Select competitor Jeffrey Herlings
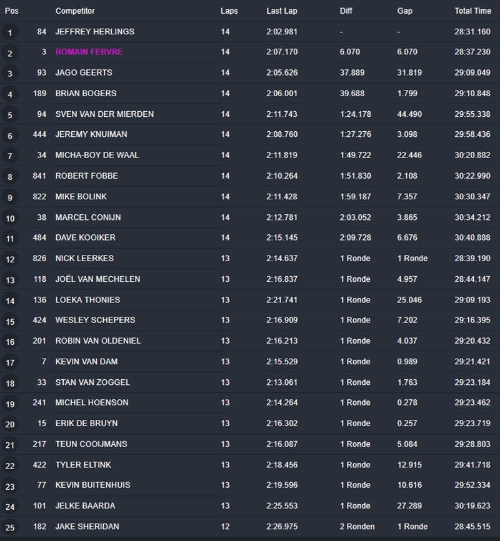This screenshot has width=500, height=541. click(94, 31)
